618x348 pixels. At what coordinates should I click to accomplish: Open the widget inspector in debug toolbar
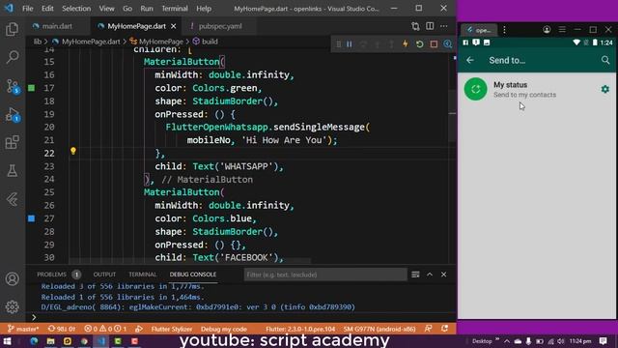[x=447, y=44]
